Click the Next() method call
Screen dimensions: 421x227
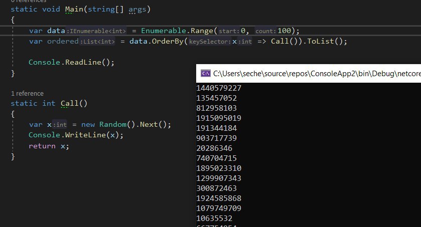(x=154, y=125)
